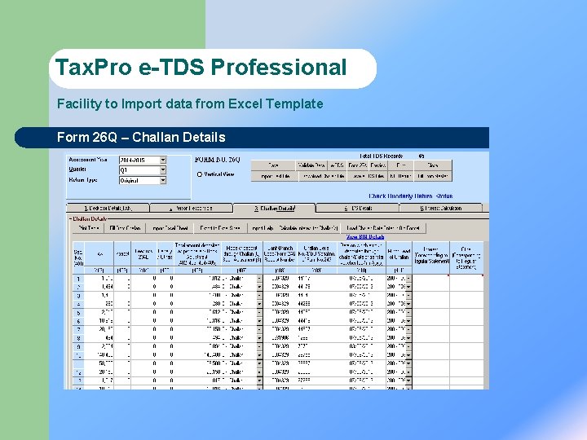Click the Preview button

pos(378,165)
